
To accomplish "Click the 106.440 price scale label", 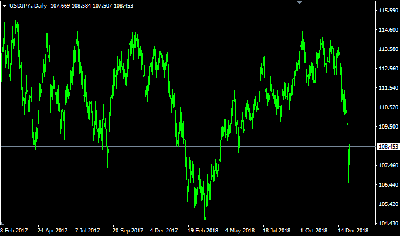I will tap(389, 185).
